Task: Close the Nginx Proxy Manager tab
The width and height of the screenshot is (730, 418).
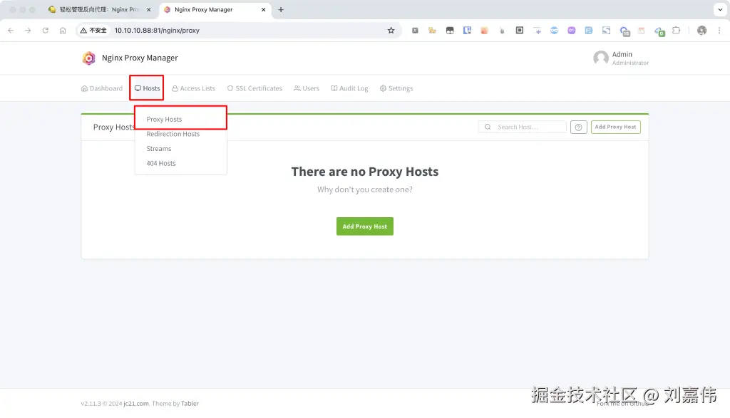Action: [x=264, y=9]
